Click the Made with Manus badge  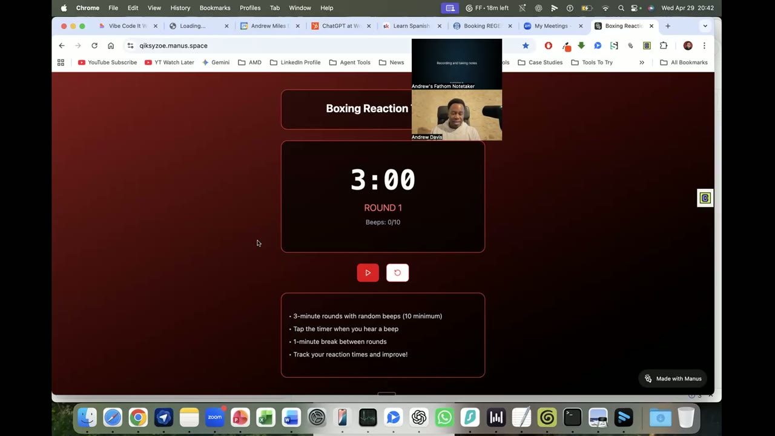[x=673, y=378]
